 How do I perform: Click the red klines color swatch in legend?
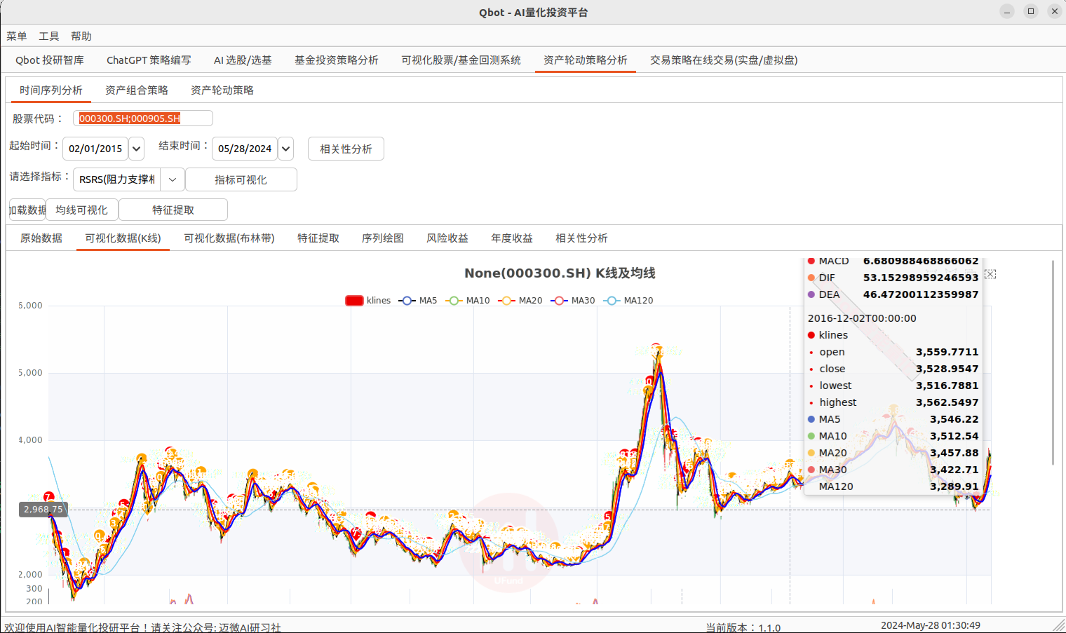354,300
